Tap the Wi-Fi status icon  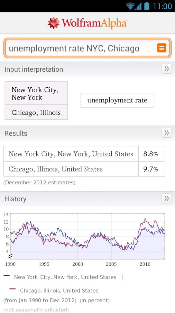pyautogui.click(x=130, y=6)
